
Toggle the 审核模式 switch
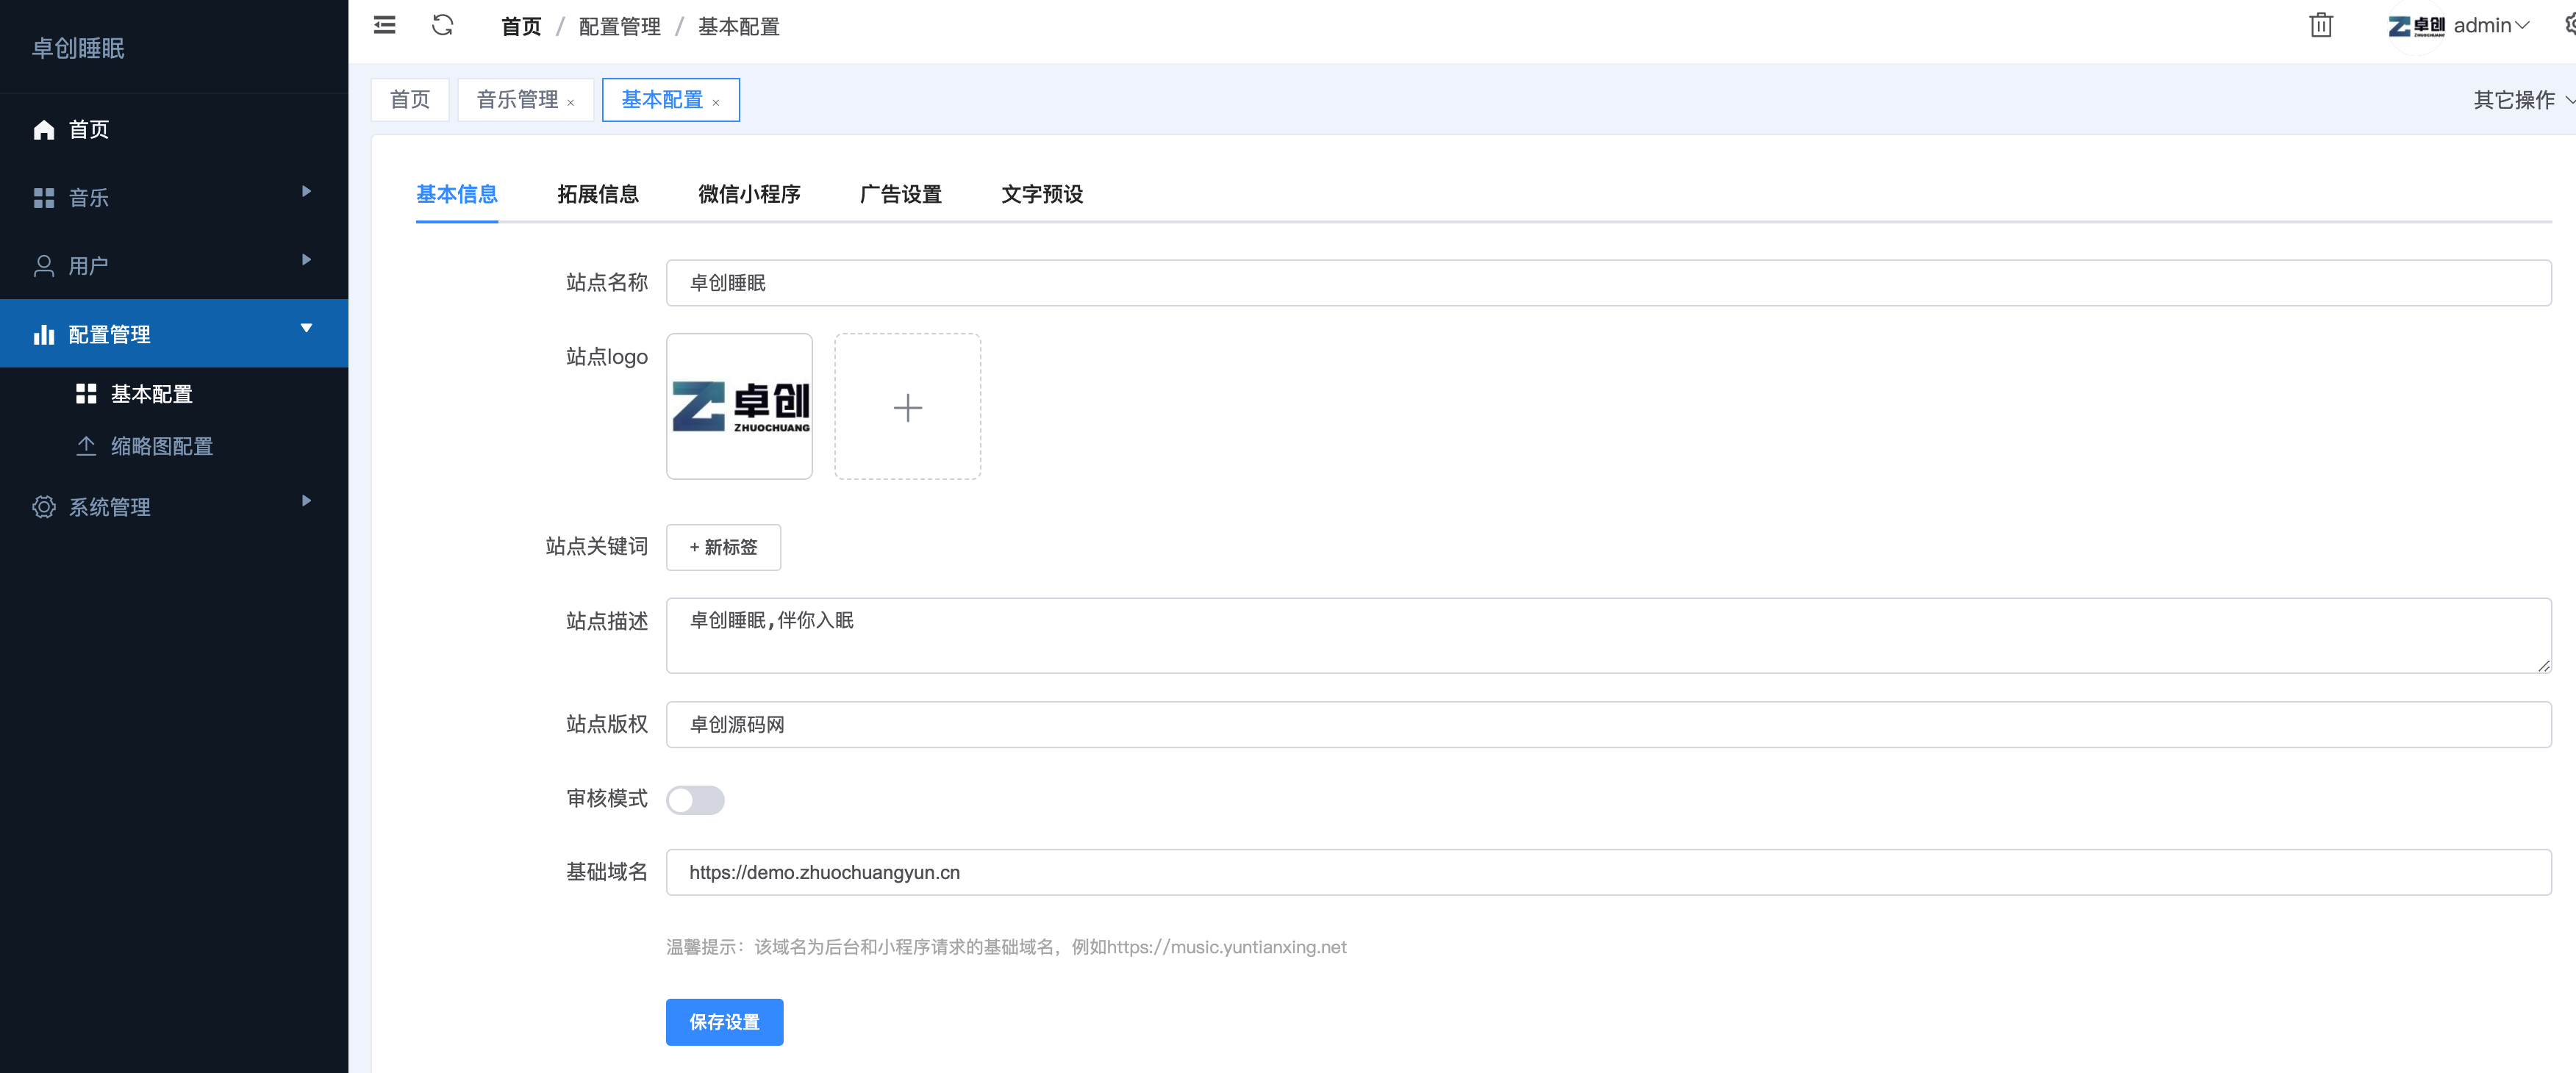point(695,800)
